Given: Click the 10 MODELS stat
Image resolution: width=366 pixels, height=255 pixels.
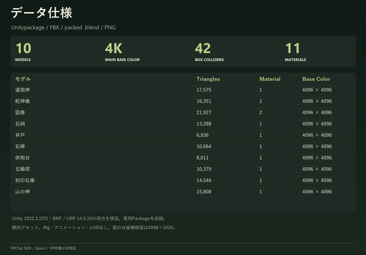Looking at the screenshot, I should point(23,52).
